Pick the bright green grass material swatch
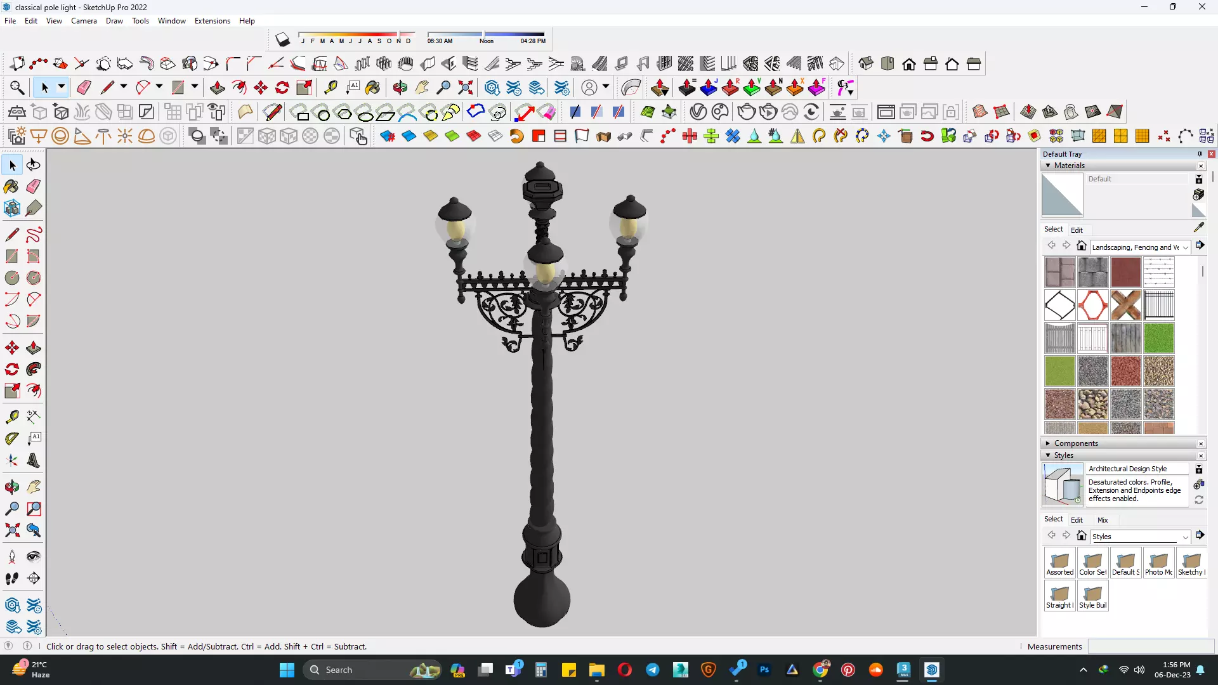The image size is (1218, 685). (1158, 339)
